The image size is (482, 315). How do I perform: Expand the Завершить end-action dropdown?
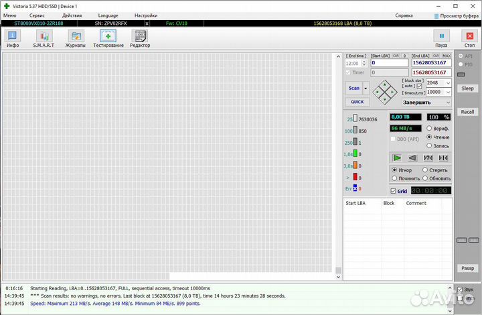click(448, 103)
